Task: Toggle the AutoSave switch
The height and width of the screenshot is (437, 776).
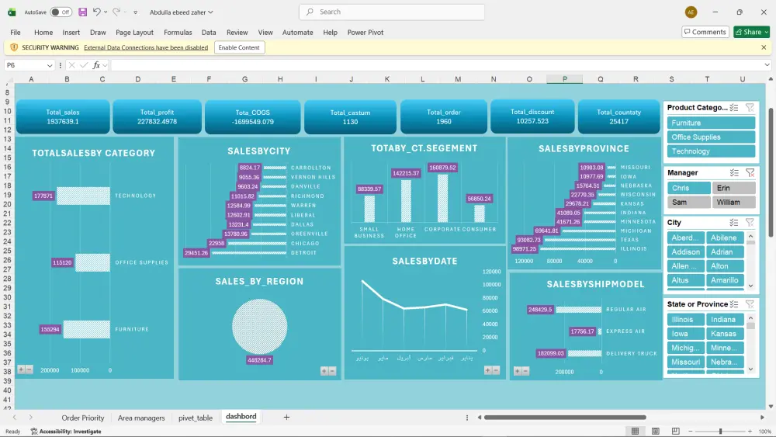Action: tap(61, 12)
